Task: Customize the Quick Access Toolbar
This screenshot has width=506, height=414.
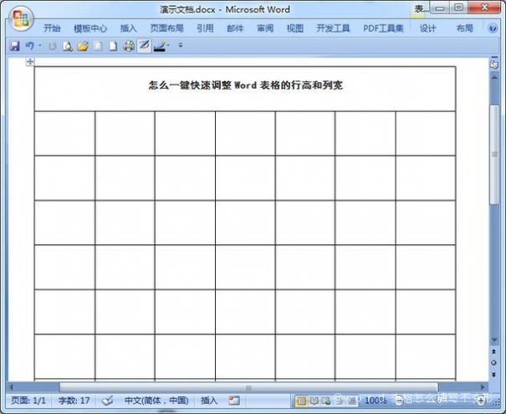Action: pos(181,45)
